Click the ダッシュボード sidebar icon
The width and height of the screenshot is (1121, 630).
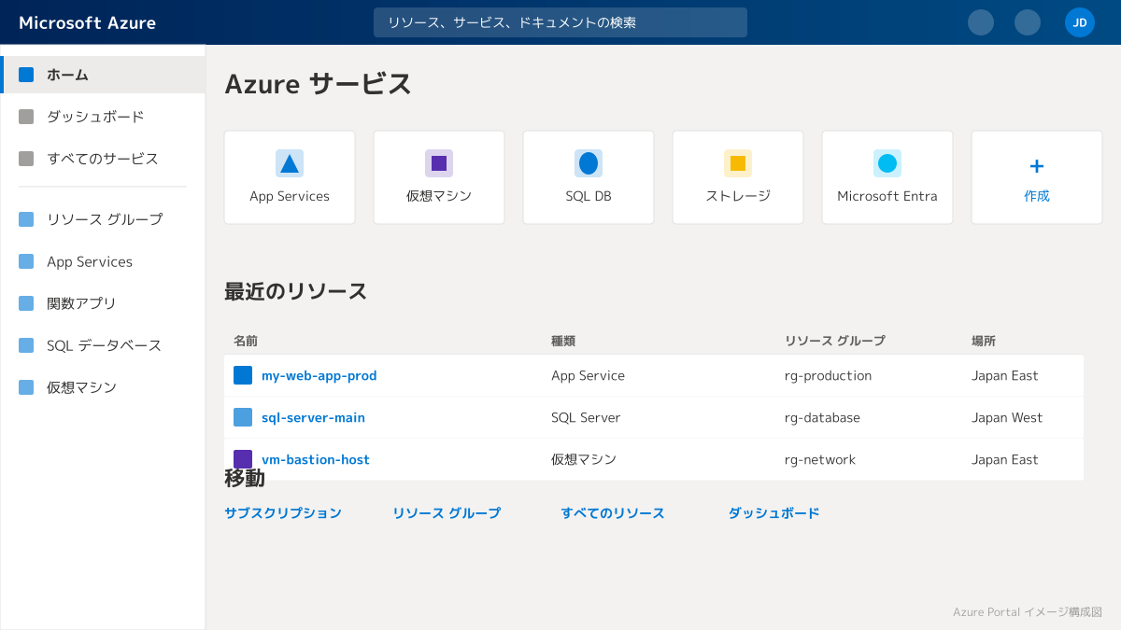click(x=26, y=117)
